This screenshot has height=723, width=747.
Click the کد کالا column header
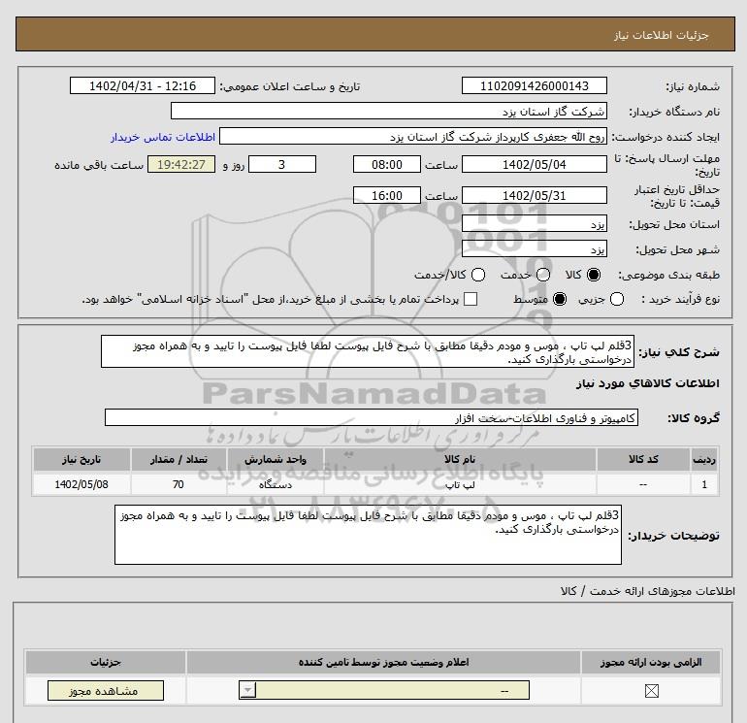click(643, 459)
